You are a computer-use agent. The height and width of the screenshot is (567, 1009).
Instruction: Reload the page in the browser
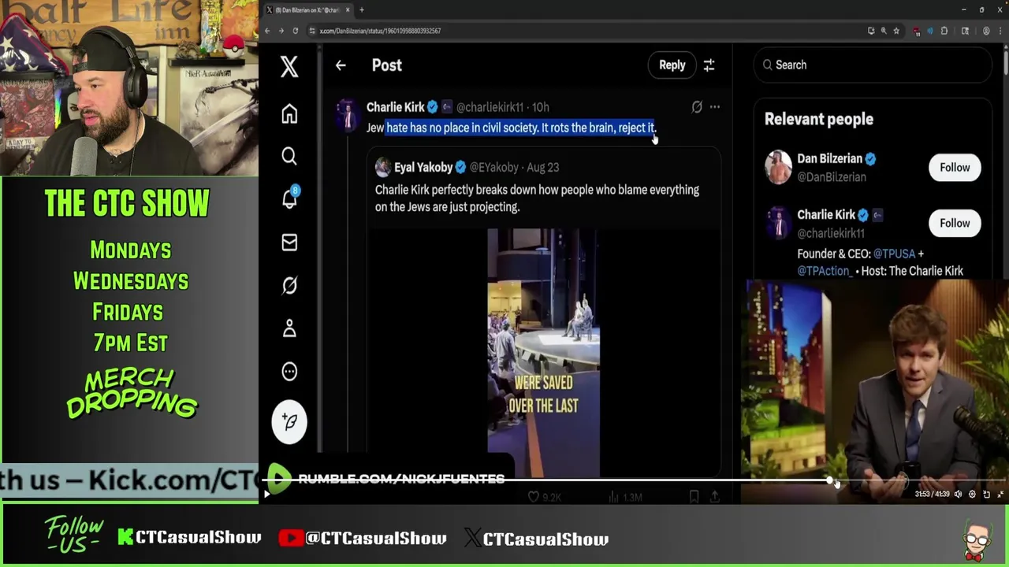point(296,31)
